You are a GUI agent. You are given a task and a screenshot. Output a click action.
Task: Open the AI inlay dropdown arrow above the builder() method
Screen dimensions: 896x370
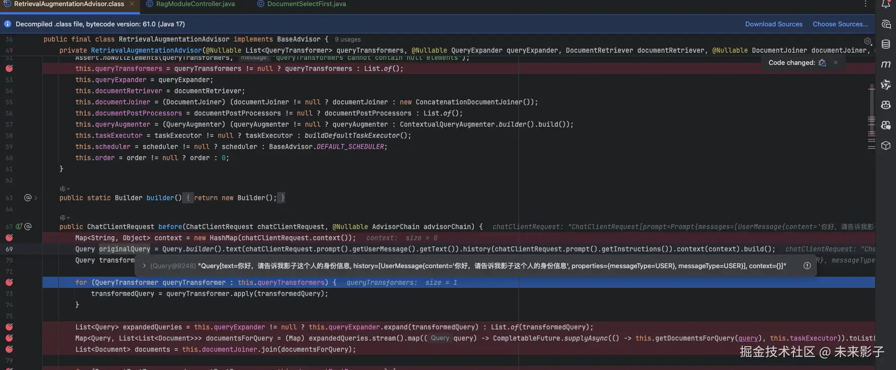[68, 189]
